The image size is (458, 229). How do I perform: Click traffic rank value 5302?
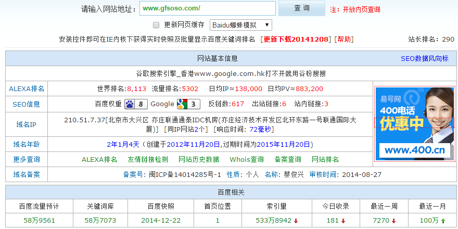(190, 89)
